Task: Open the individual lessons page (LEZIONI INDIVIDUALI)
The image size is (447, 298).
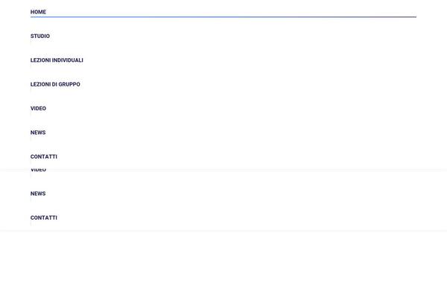Action: 57,60
